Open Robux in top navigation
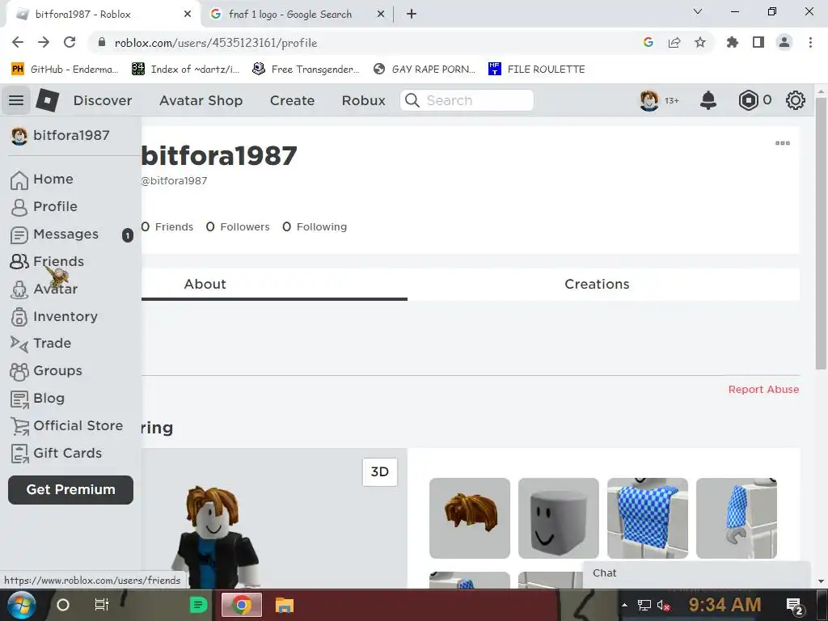This screenshot has width=828, height=621. 363,100
